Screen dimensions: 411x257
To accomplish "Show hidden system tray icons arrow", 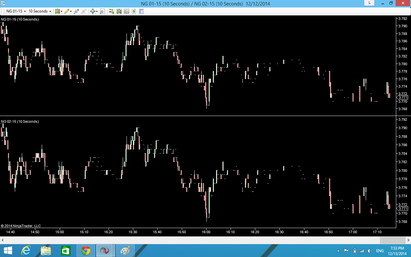I will pos(338,251).
